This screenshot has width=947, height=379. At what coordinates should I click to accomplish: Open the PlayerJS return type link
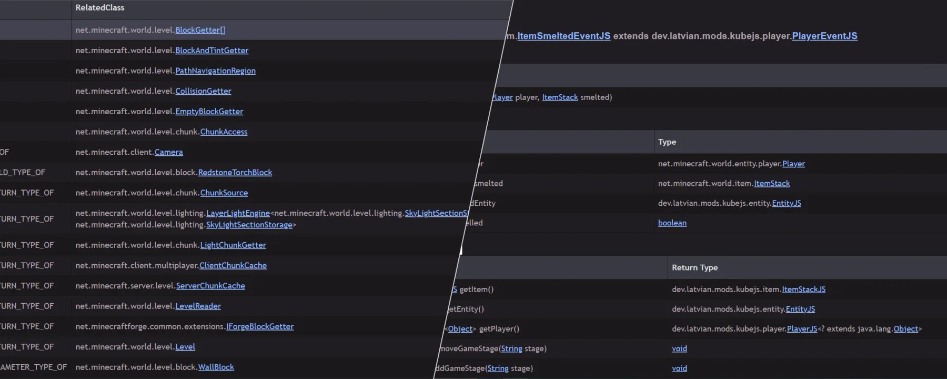(x=802, y=329)
